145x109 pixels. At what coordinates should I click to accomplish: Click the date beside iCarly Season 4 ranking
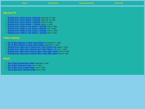[x=48, y=18]
